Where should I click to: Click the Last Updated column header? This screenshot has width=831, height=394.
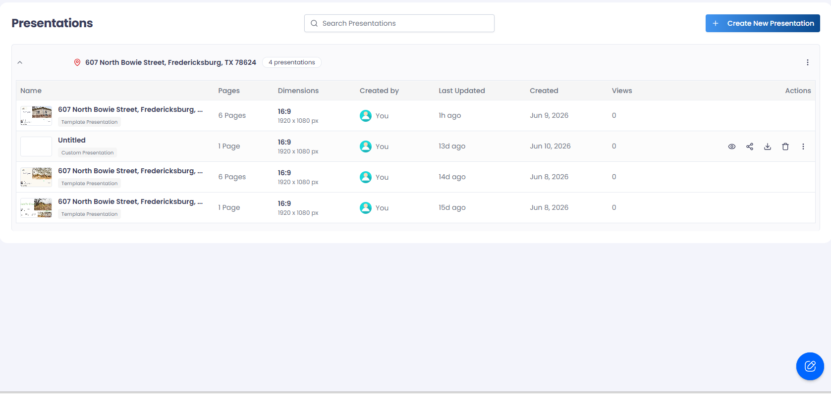coord(462,91)
